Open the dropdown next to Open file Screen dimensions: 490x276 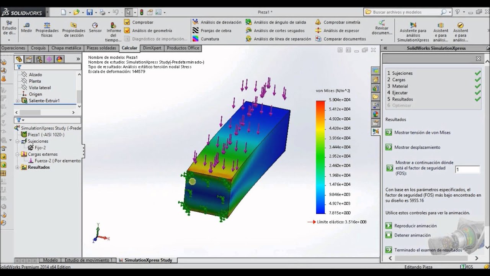coord(83,12)
